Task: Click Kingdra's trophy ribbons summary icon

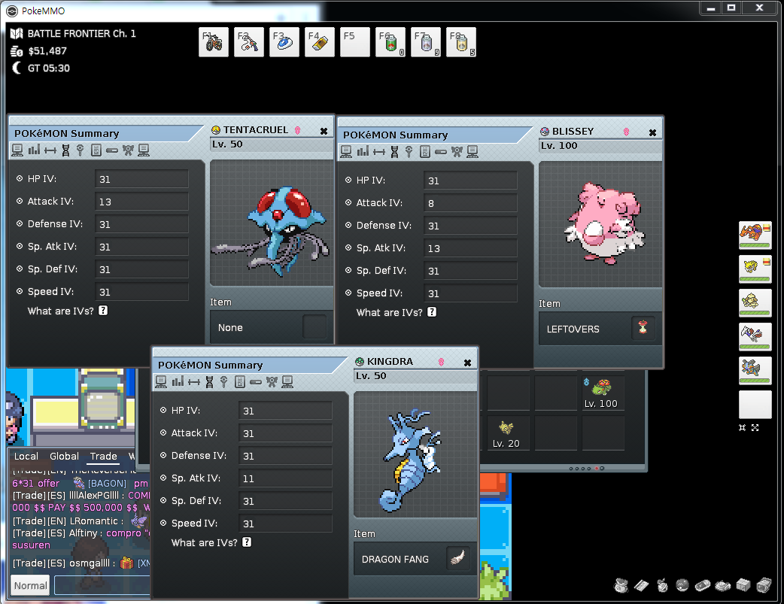Action: pos(272,382)
